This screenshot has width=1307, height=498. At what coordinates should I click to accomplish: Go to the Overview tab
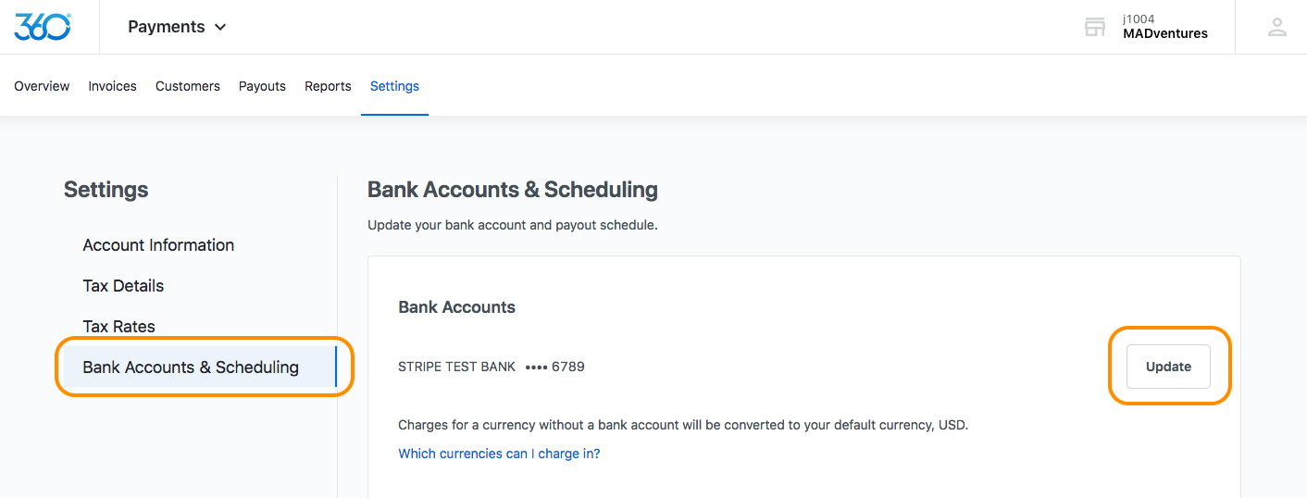point(42,86)
